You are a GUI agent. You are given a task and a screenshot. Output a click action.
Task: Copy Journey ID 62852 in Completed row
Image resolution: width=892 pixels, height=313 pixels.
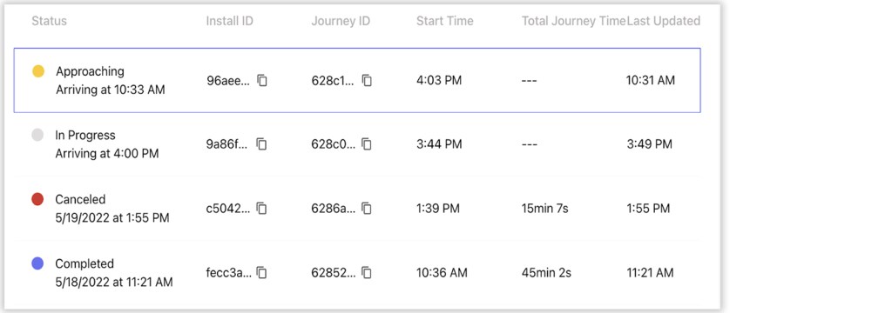click(367, 273)
